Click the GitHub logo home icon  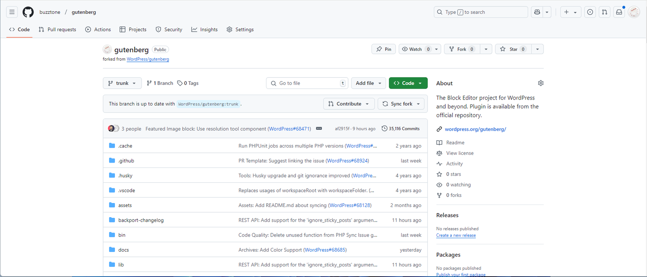[x=28, y=12]
